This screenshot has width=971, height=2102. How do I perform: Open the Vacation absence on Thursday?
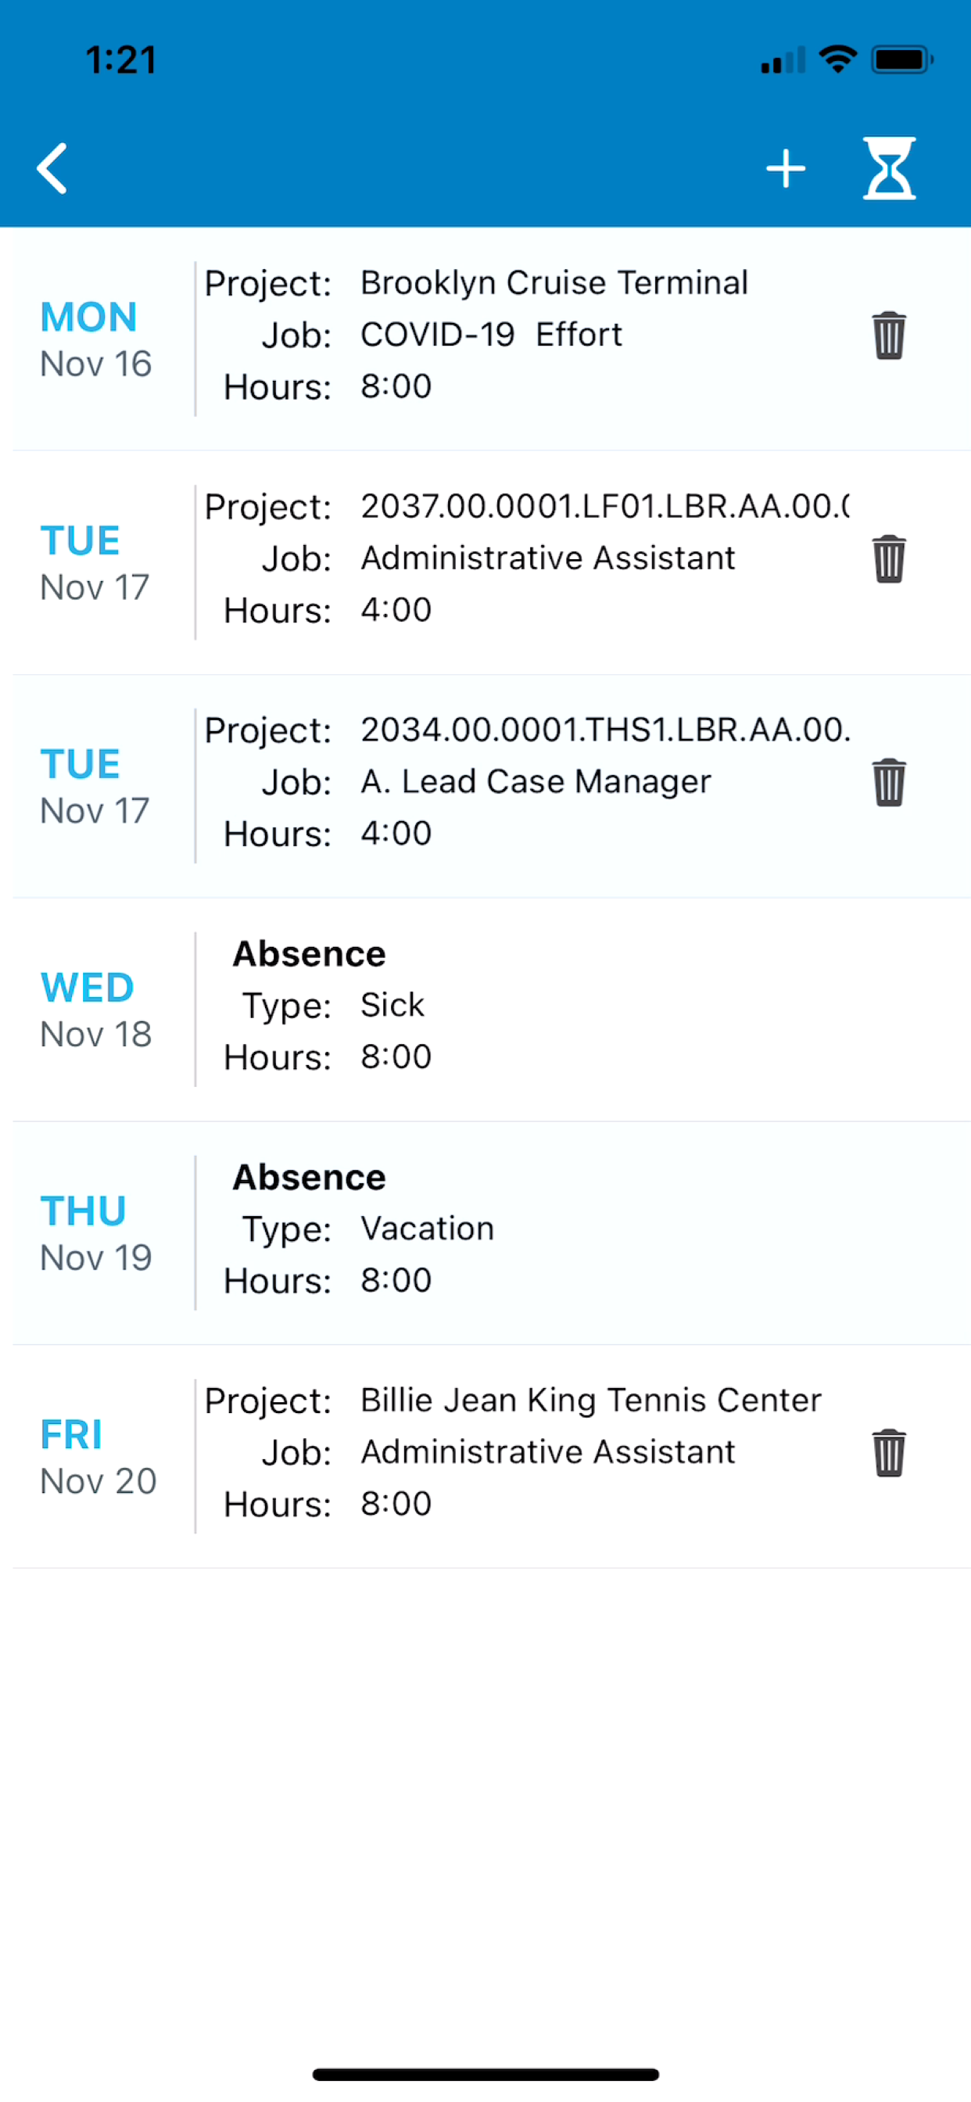pyautogui.click(x=485, y=1233)
